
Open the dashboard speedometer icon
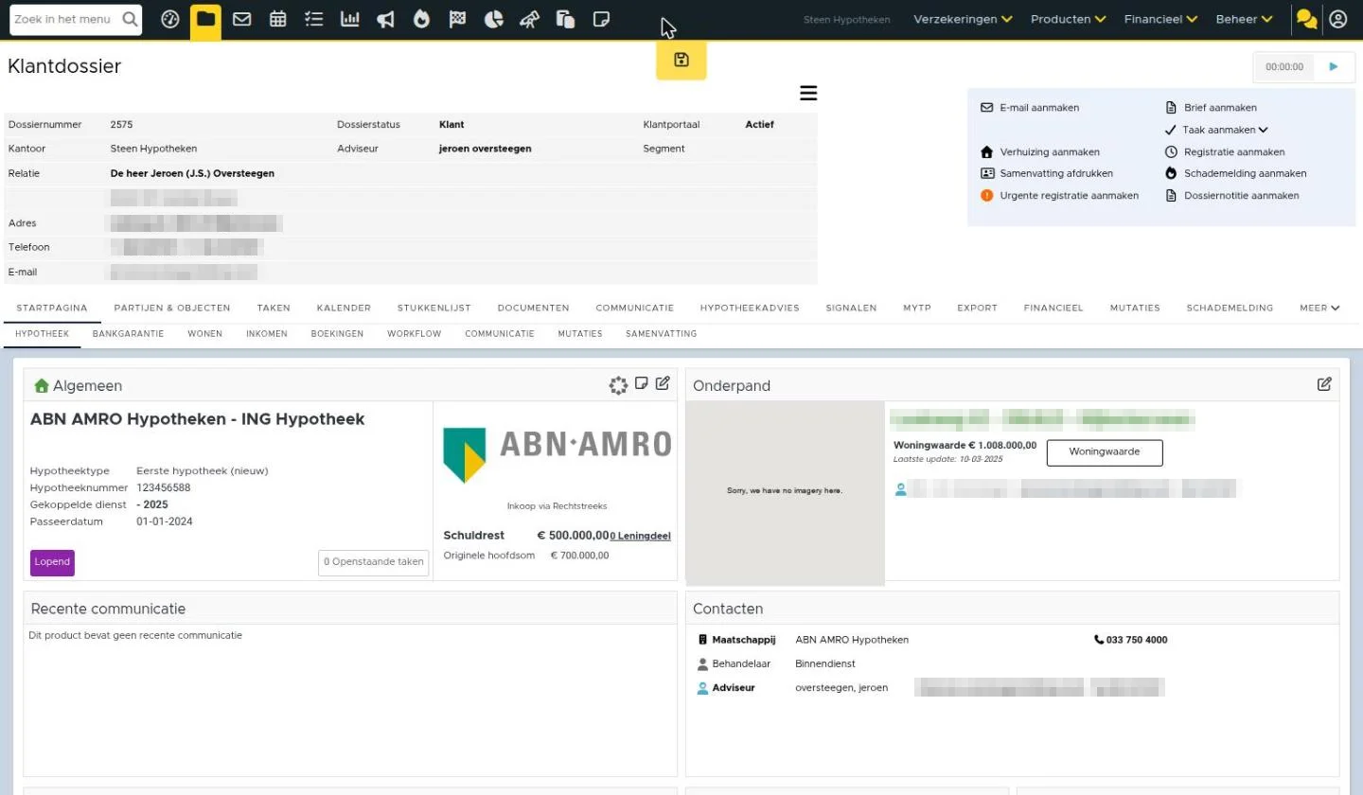[x=170, y=19]
